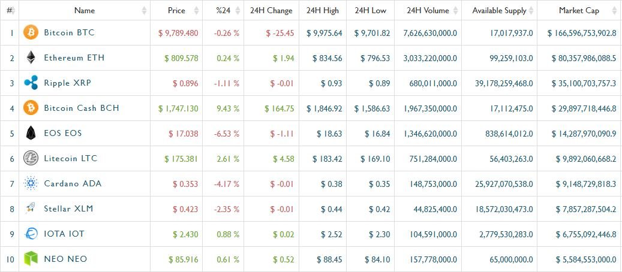Click the Bitcoin BTC coin logo

(x=31, y=32)
